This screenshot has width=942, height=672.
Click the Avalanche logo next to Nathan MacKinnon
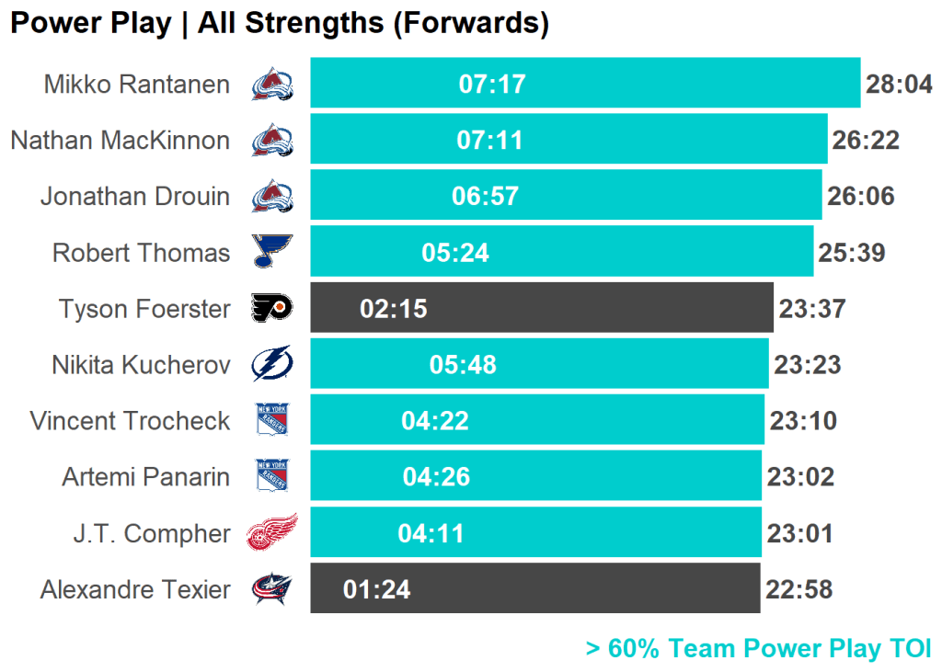tap(272, 141)
